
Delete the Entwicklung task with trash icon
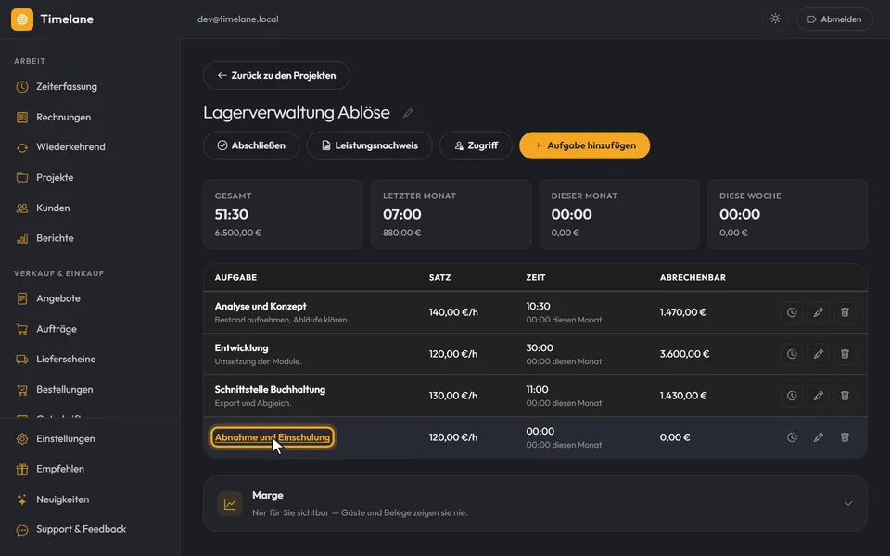tap(845, 354)
